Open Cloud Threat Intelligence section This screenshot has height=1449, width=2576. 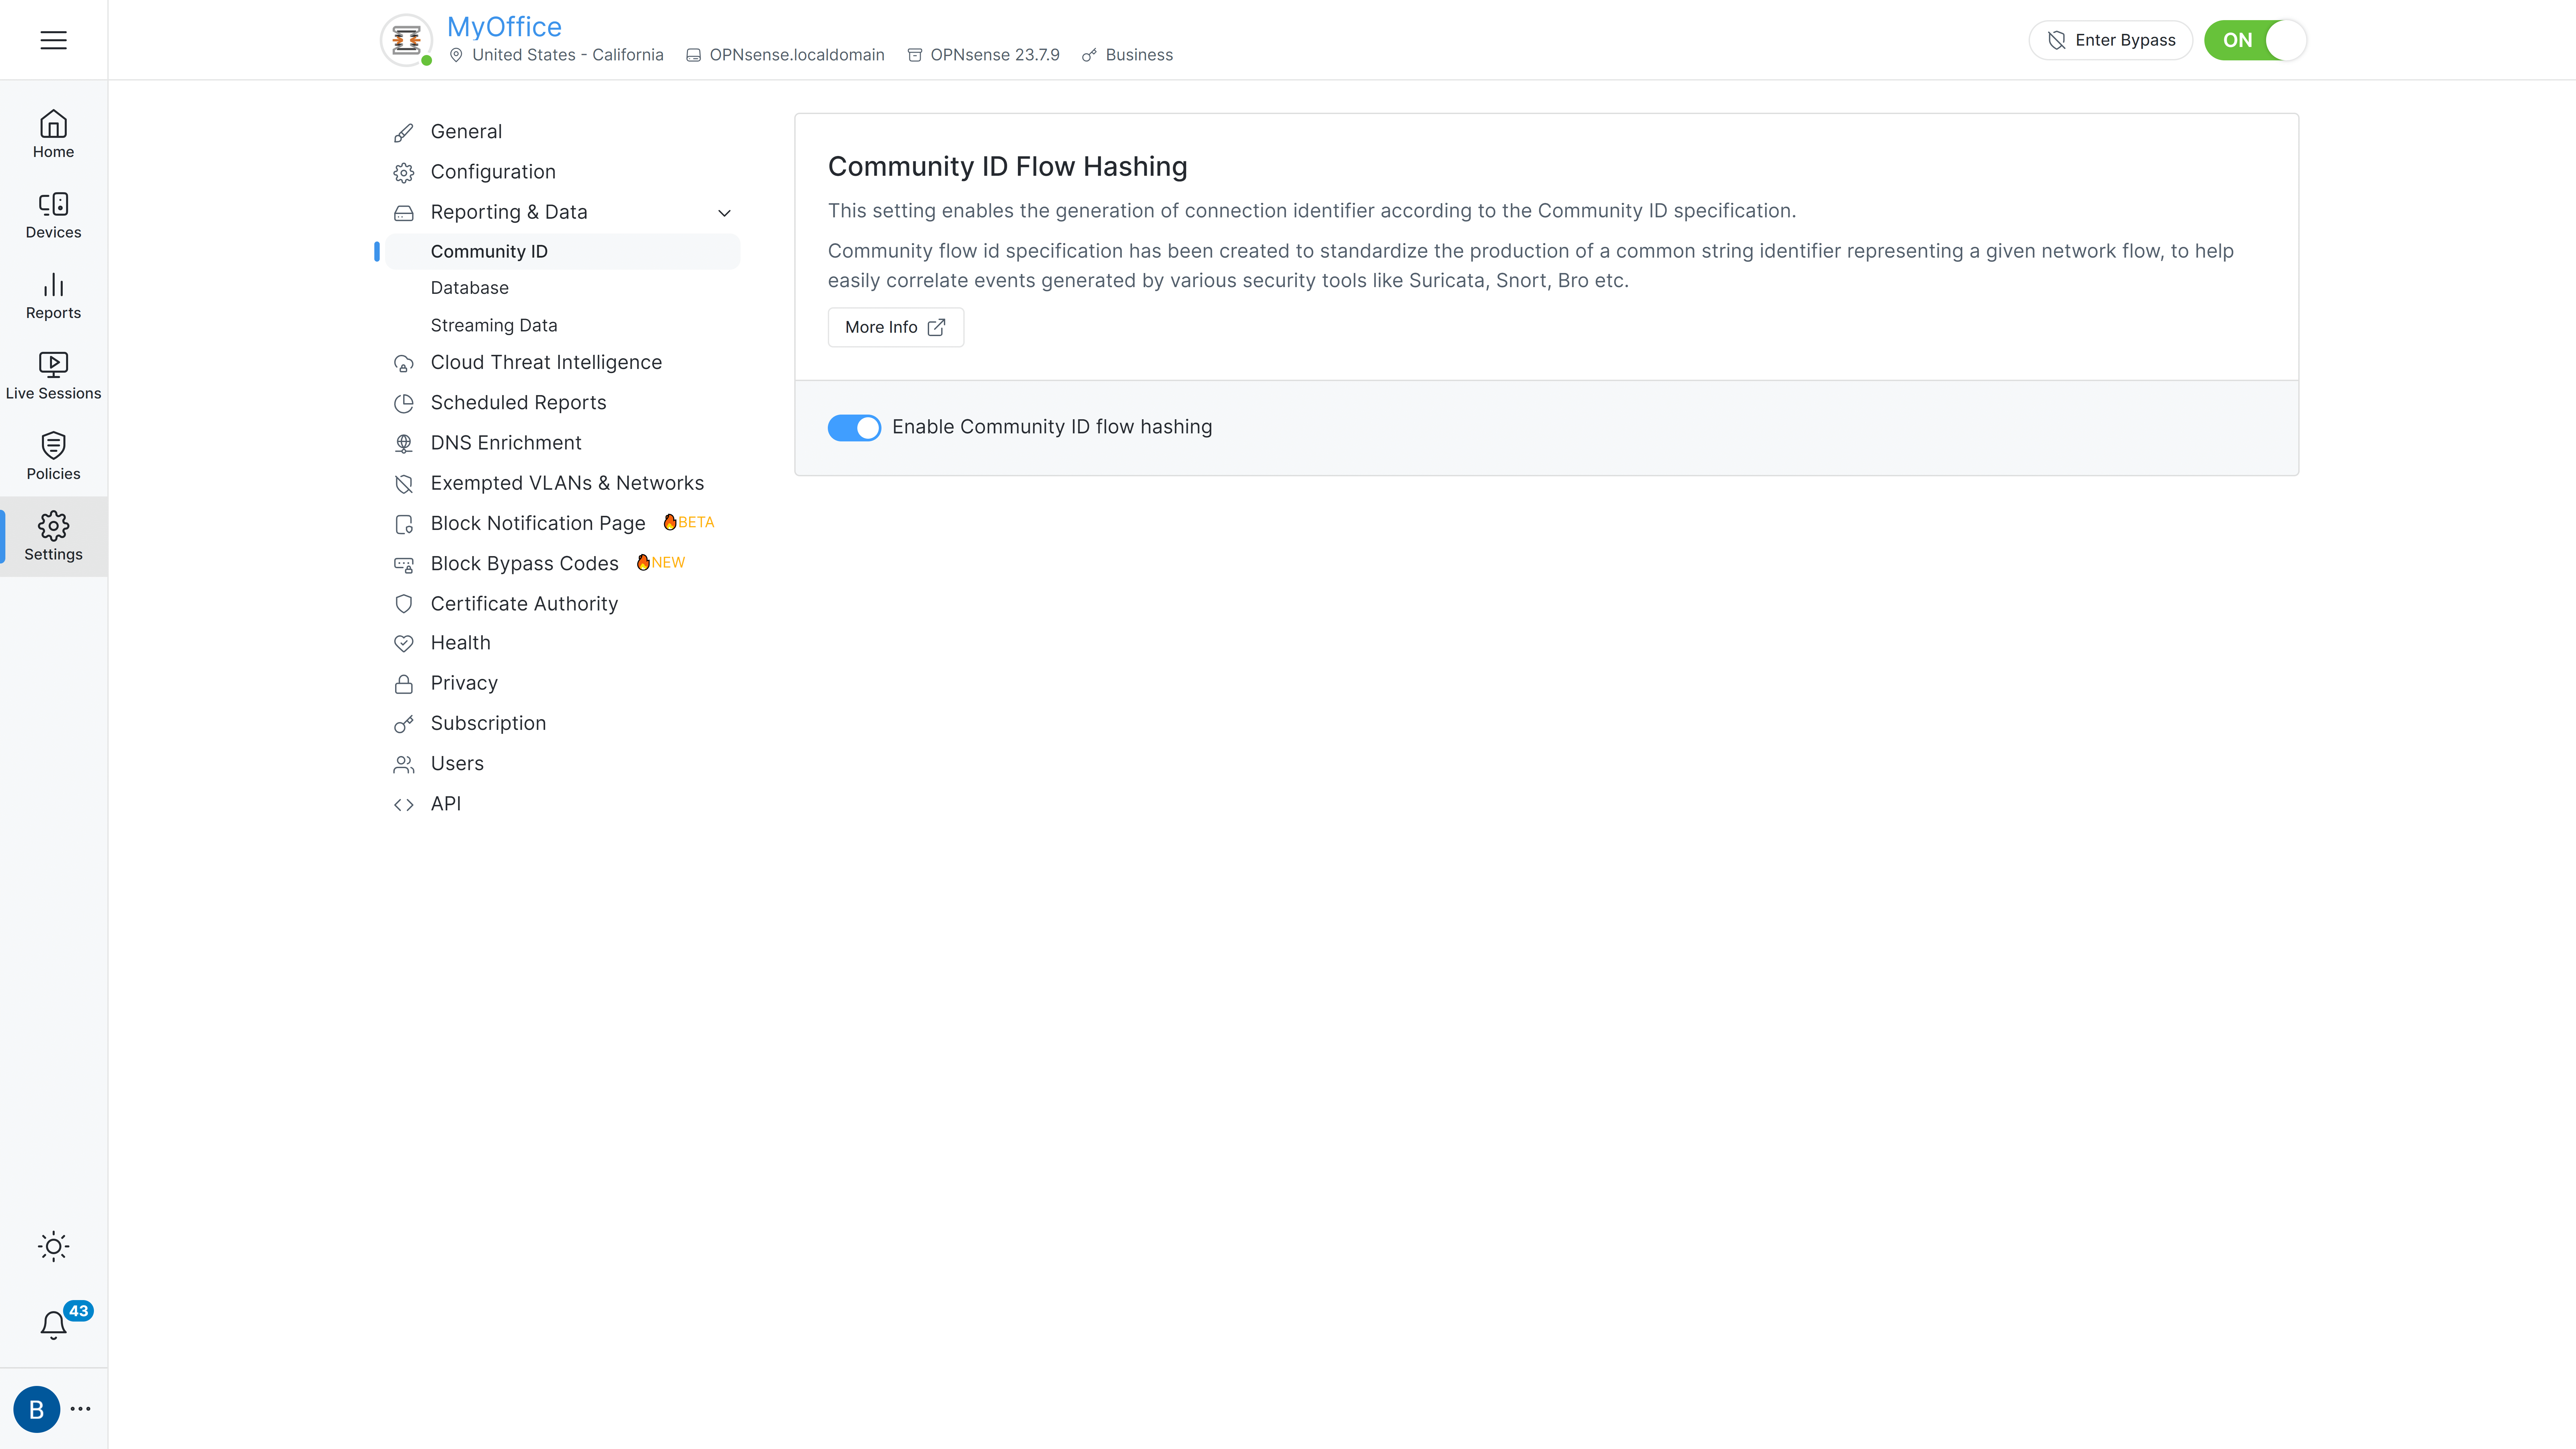[x=546, y=363]
